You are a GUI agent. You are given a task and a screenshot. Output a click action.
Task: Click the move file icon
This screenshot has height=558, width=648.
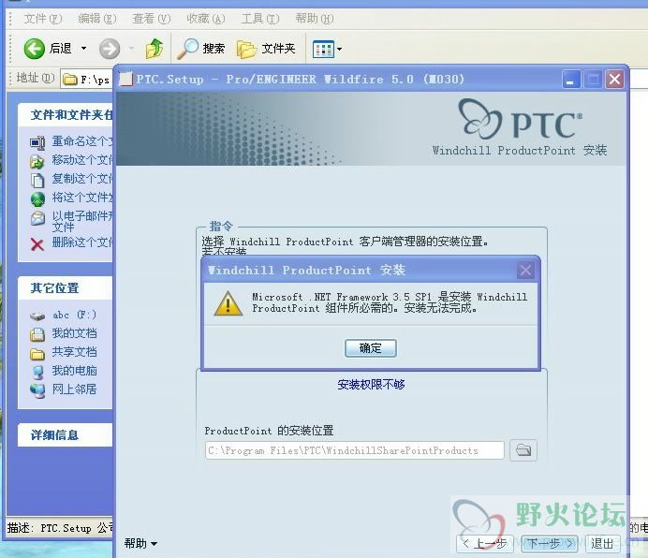[37, 162]
